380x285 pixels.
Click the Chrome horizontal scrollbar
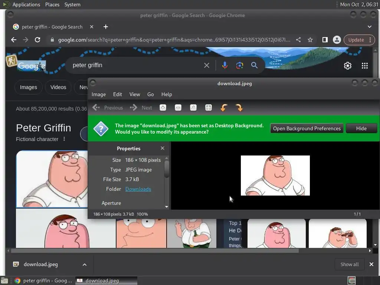[x=155, y=251]
